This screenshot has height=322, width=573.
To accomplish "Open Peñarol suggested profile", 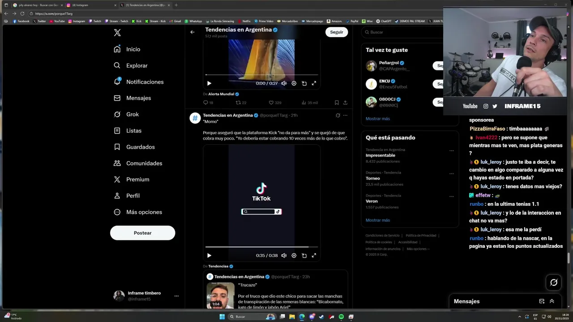I will [x=389, y=63].
